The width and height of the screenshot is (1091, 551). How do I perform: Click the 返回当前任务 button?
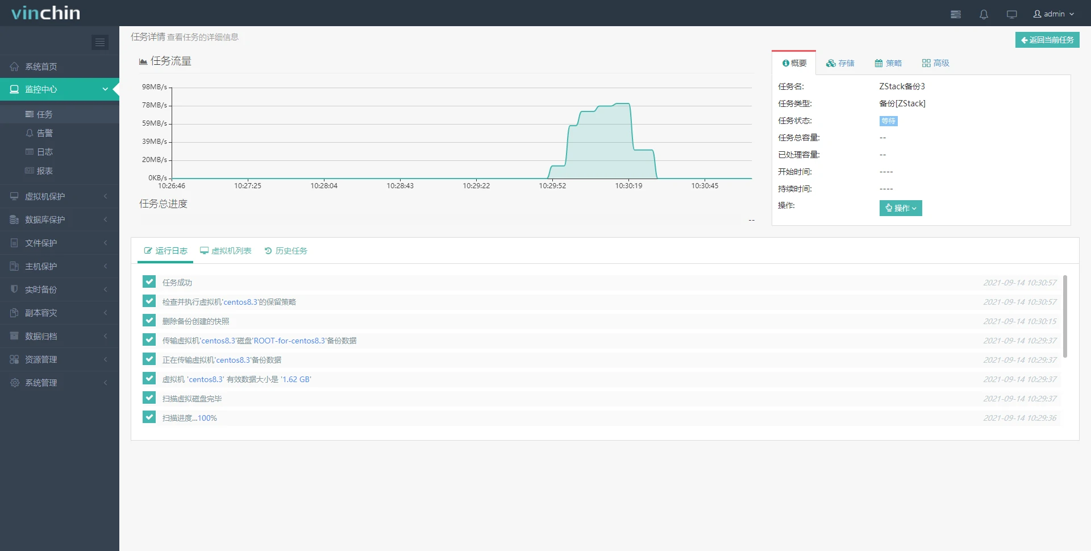click(x=1047, y=40)
